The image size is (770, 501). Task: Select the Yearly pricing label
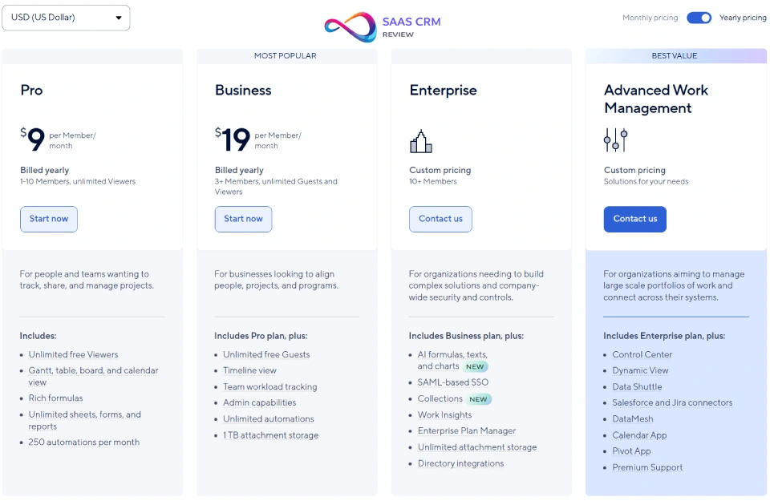point(743,18)
